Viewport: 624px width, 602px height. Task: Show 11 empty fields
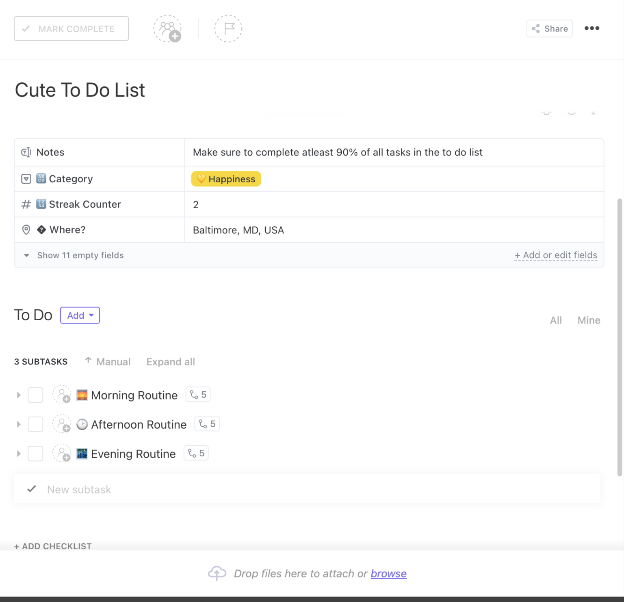pyautogui.click(x=80, y=255)
